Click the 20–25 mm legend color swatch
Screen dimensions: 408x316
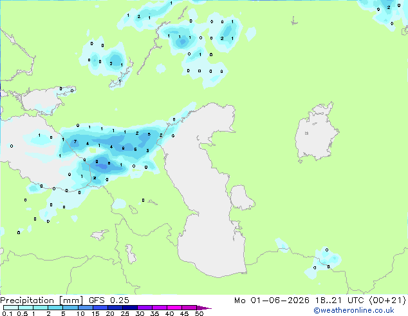(x=115, y=308)
